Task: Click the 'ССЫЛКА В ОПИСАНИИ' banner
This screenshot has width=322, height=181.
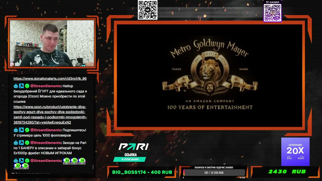Action: (130, 157)
